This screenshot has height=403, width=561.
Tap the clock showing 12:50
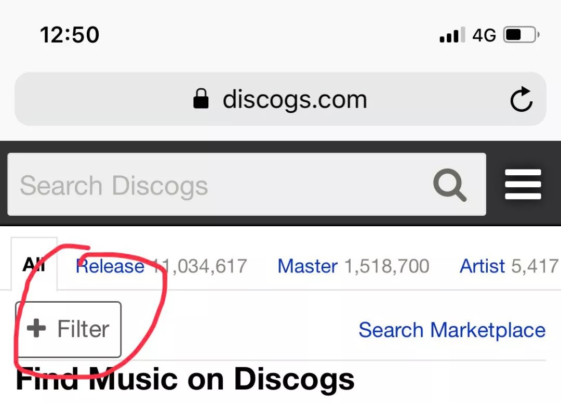click(x=69, y=34)
